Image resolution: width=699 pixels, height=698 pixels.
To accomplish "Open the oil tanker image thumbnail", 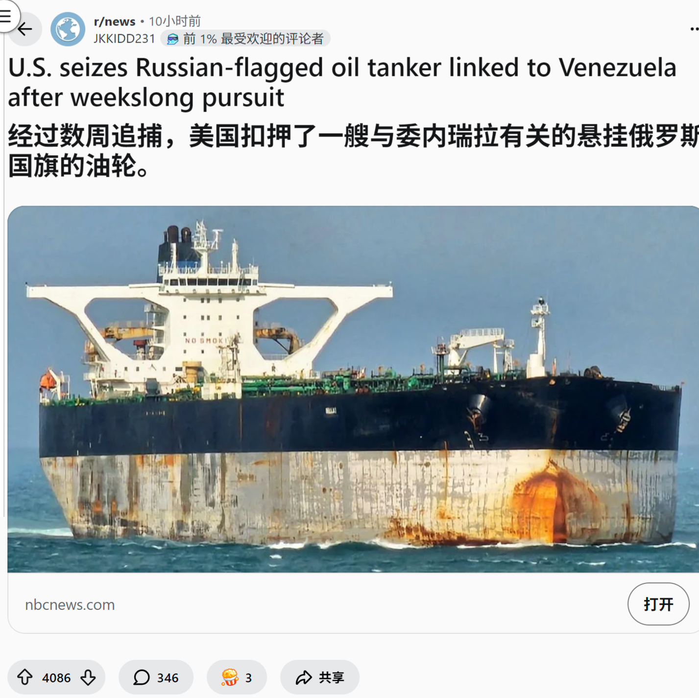I will [x=353, y=389].
